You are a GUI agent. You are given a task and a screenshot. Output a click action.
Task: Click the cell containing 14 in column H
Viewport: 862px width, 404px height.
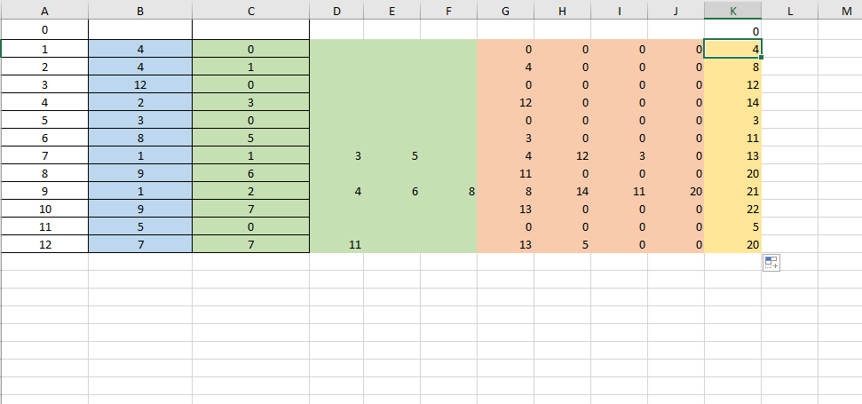(x=562, y=190)
